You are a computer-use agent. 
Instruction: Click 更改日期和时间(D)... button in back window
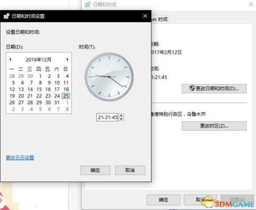click(214, 88)
